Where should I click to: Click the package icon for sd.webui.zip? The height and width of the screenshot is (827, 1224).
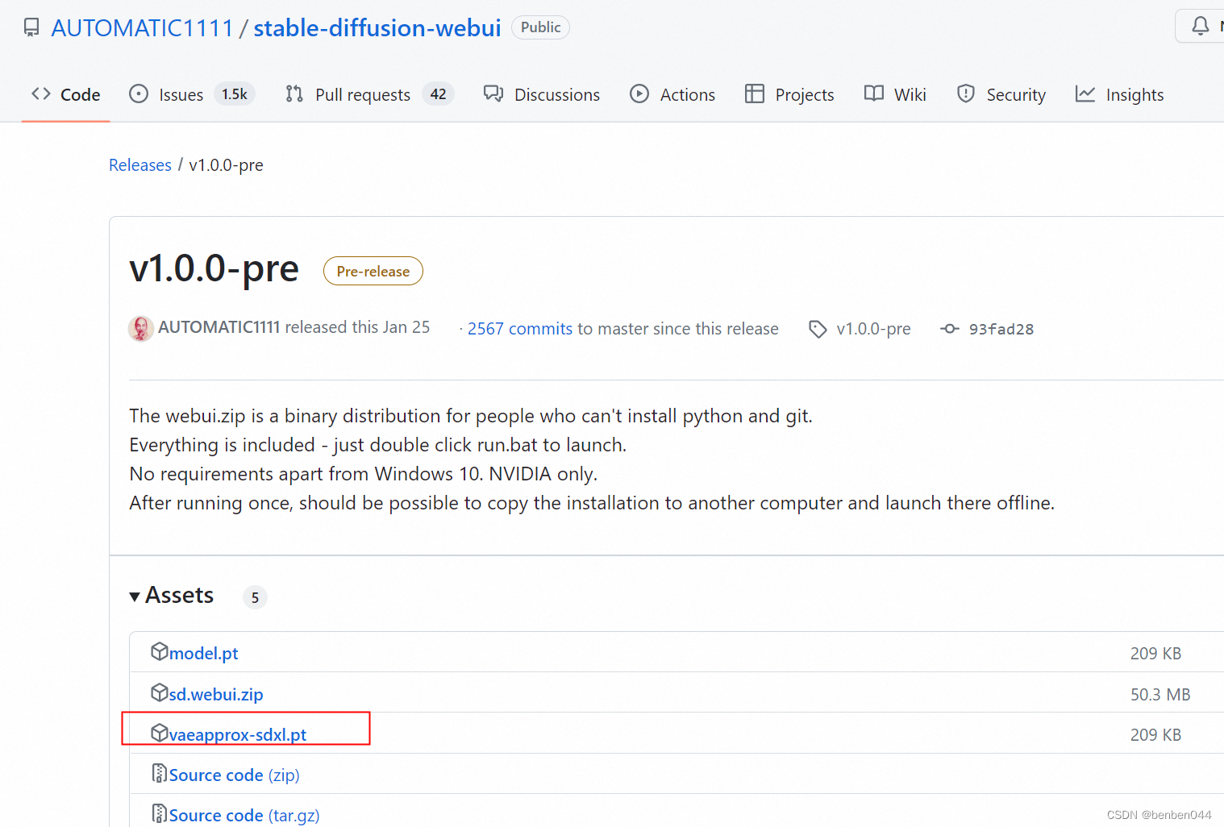click(x=160, y=692)
